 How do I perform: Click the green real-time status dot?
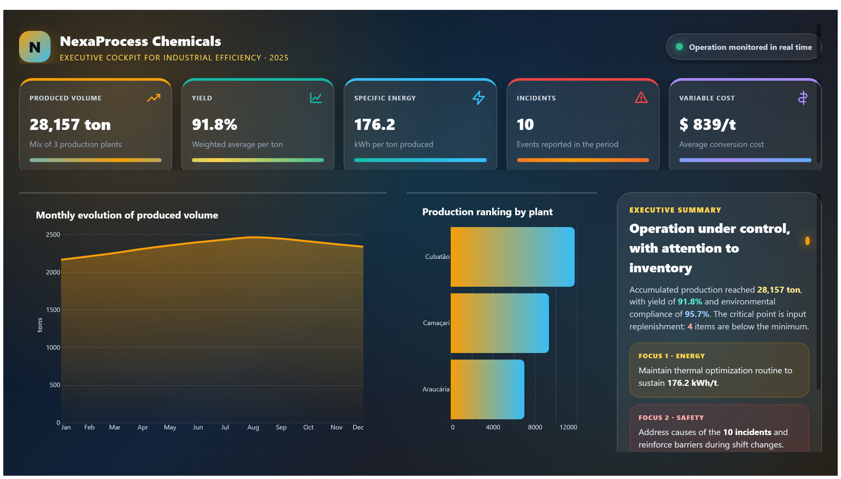pyautogui.click(x=679, y=47)
